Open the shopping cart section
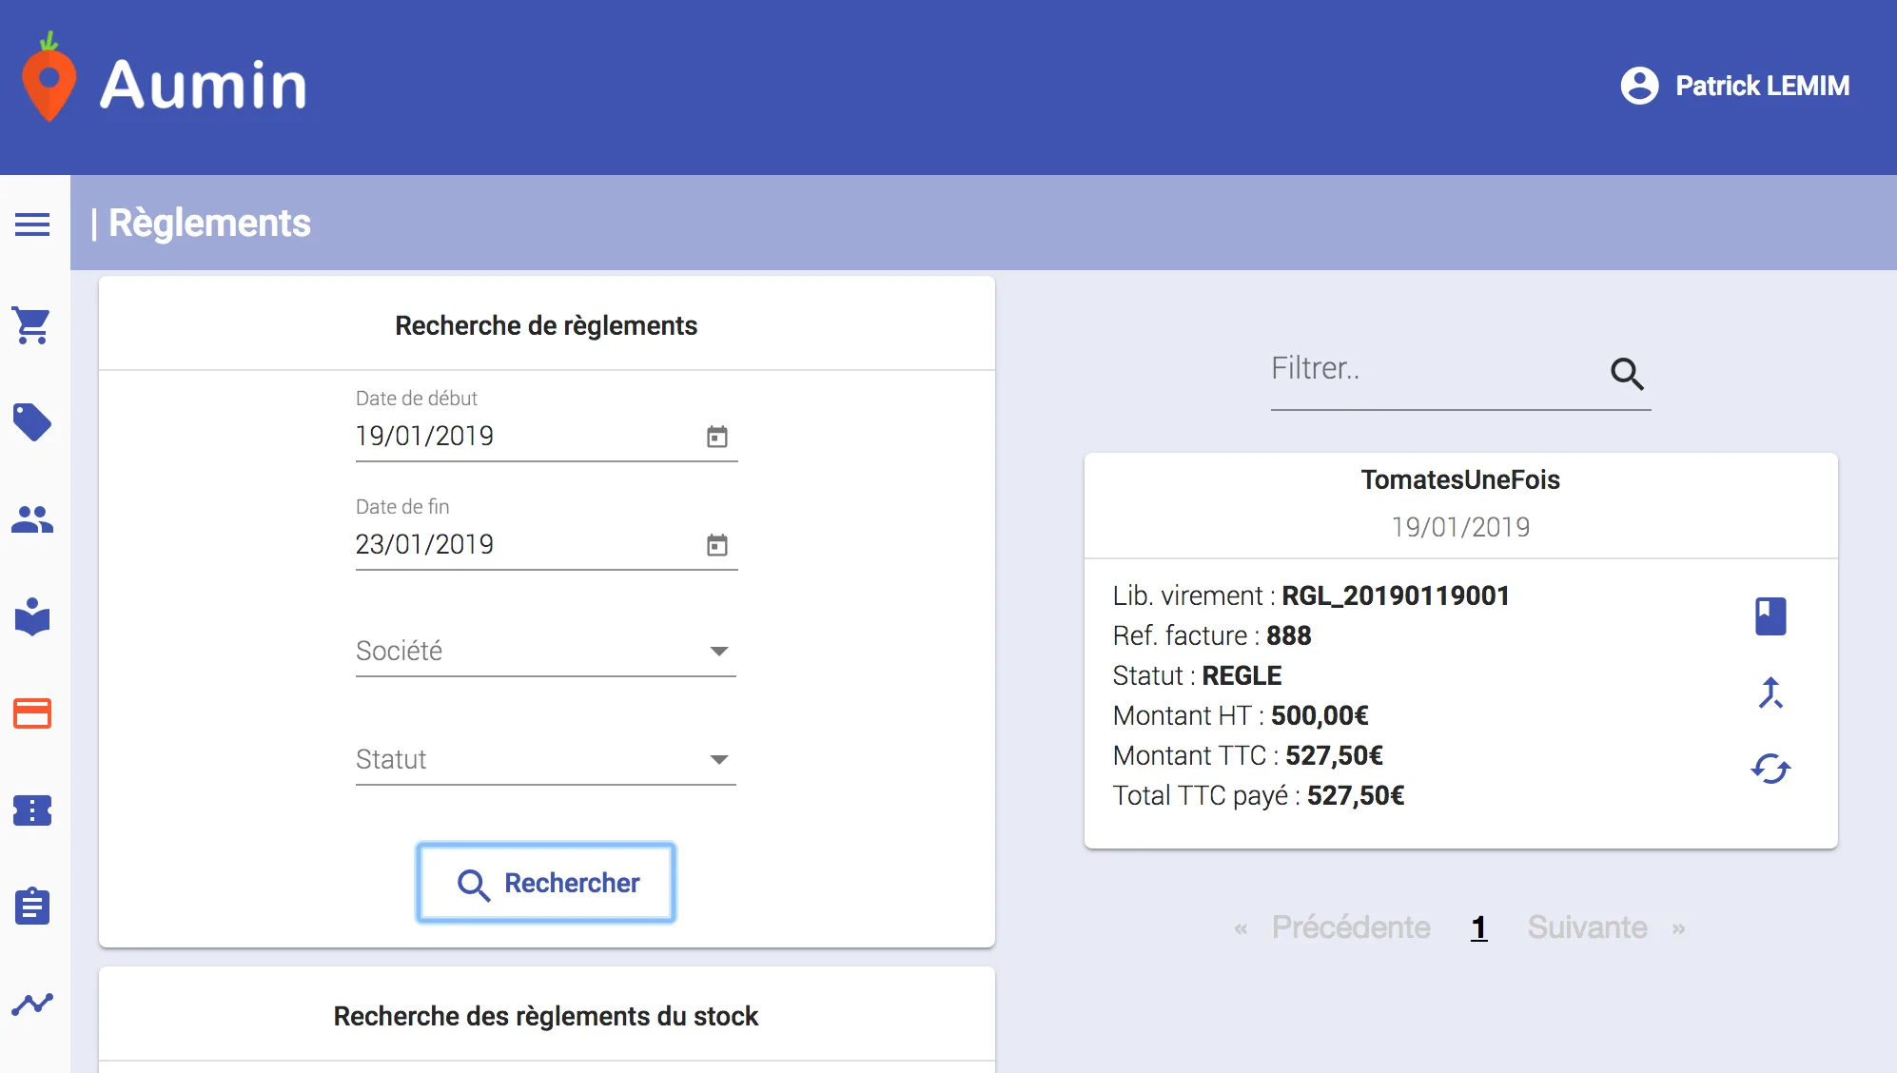 [x=32, y=325]
